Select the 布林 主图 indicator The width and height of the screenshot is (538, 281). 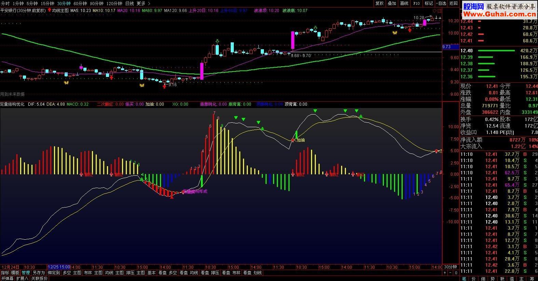pos(93,273)
